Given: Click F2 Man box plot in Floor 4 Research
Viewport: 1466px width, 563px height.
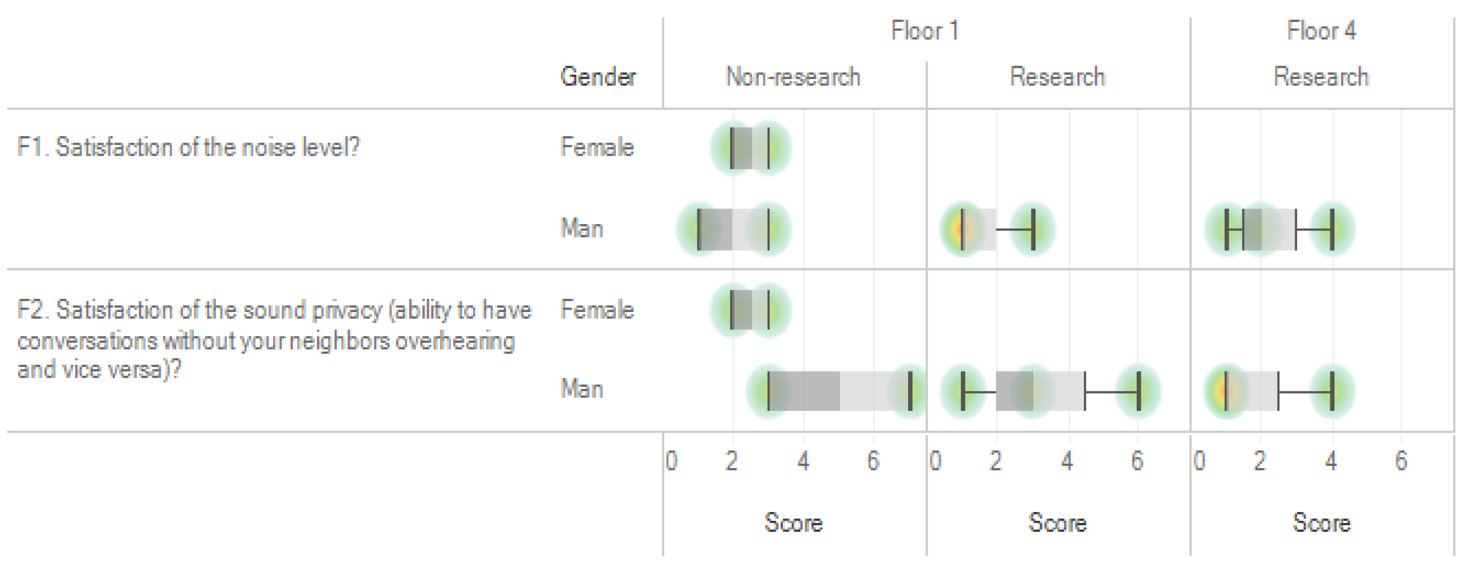Looking at the screenshot, I should click(x=1252, y=391).
